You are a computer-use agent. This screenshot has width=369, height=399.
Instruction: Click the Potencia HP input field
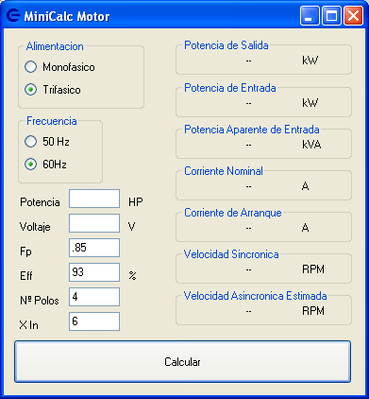(94, 199)
